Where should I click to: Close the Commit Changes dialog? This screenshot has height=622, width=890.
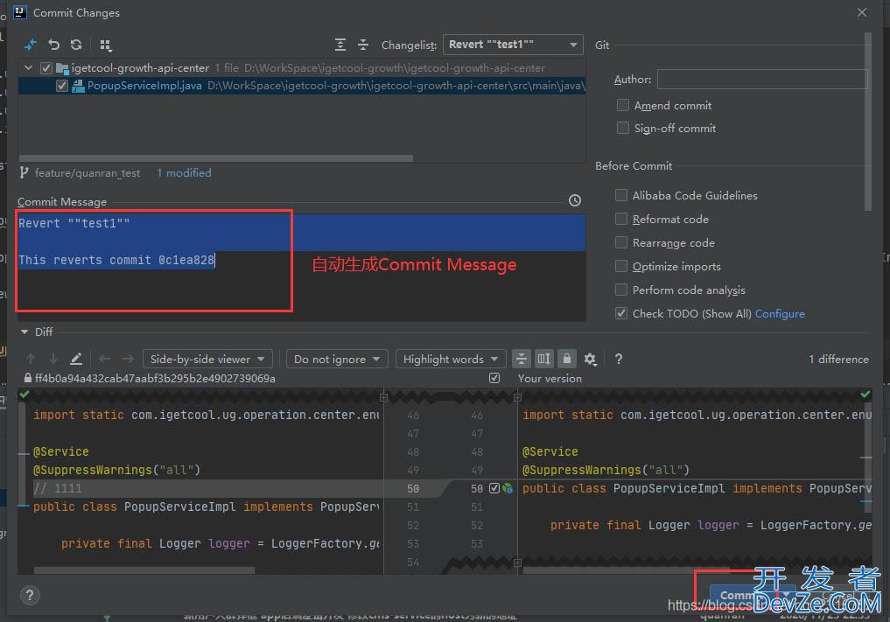[x=862, y=12]
